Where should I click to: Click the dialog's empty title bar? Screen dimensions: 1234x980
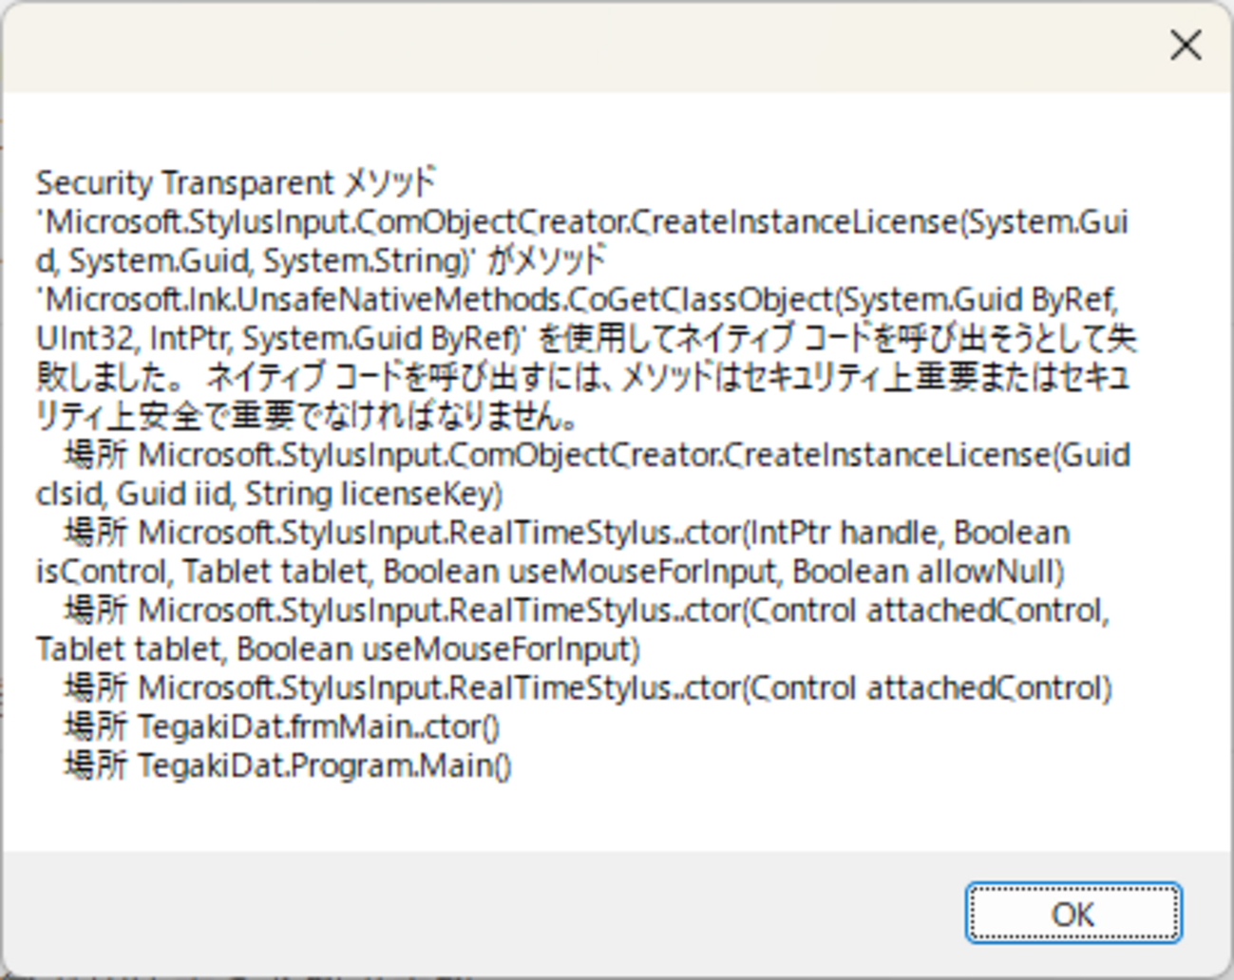pyautogui.click(x=570, y=45)
